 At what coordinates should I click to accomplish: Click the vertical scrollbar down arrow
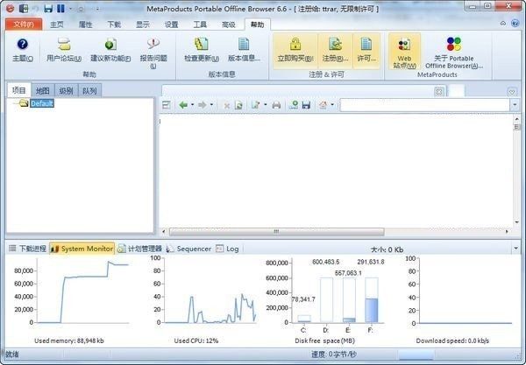(516, 222)
